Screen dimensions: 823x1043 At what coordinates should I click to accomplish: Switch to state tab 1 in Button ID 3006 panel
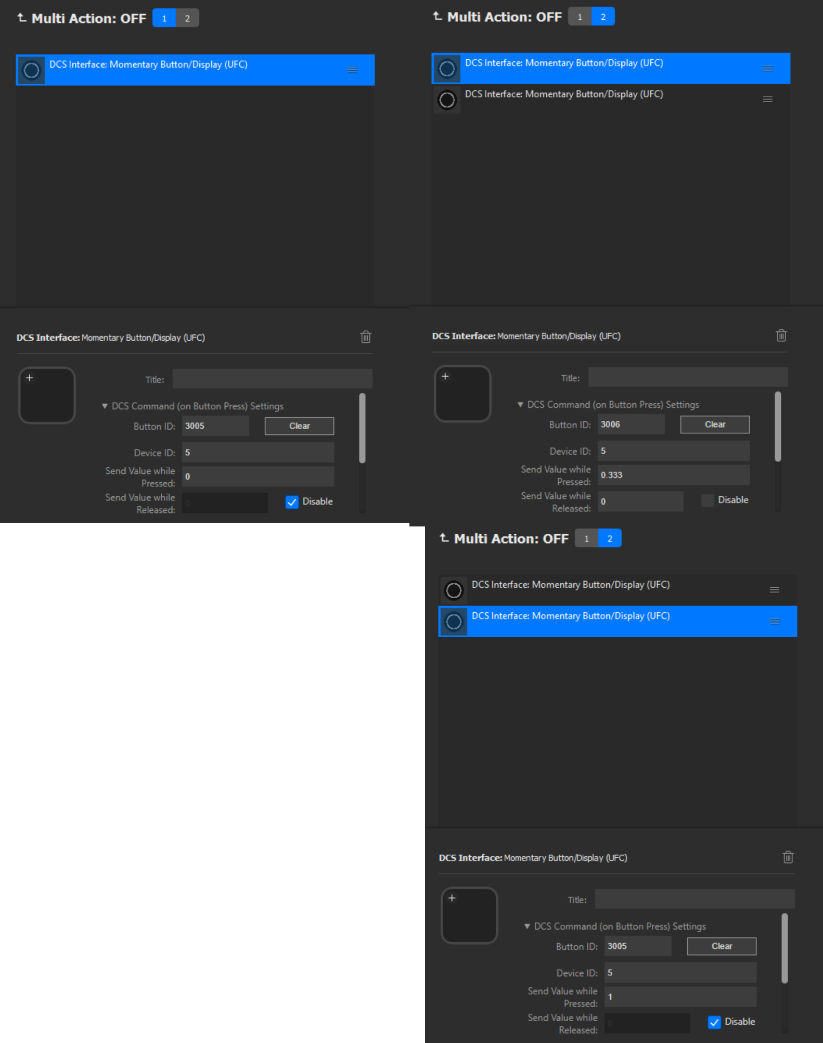coord(580,17)
